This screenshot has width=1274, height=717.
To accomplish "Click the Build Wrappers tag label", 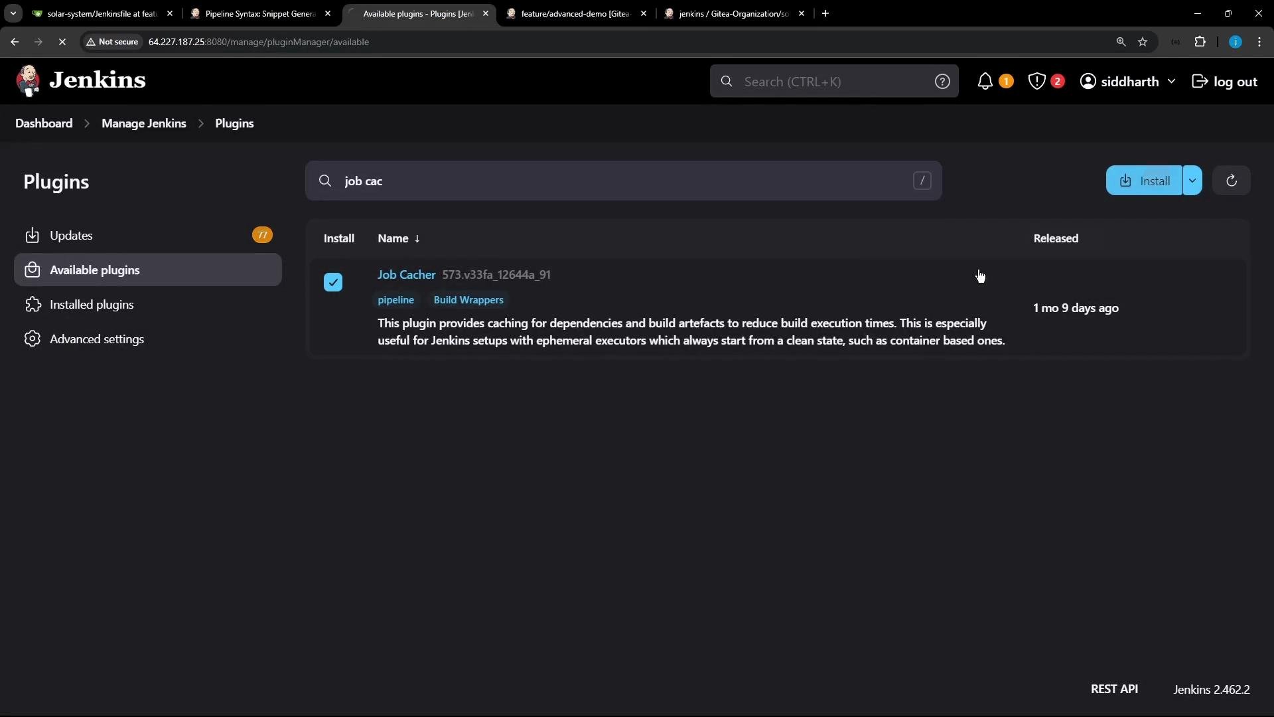I will click(468, 300).
